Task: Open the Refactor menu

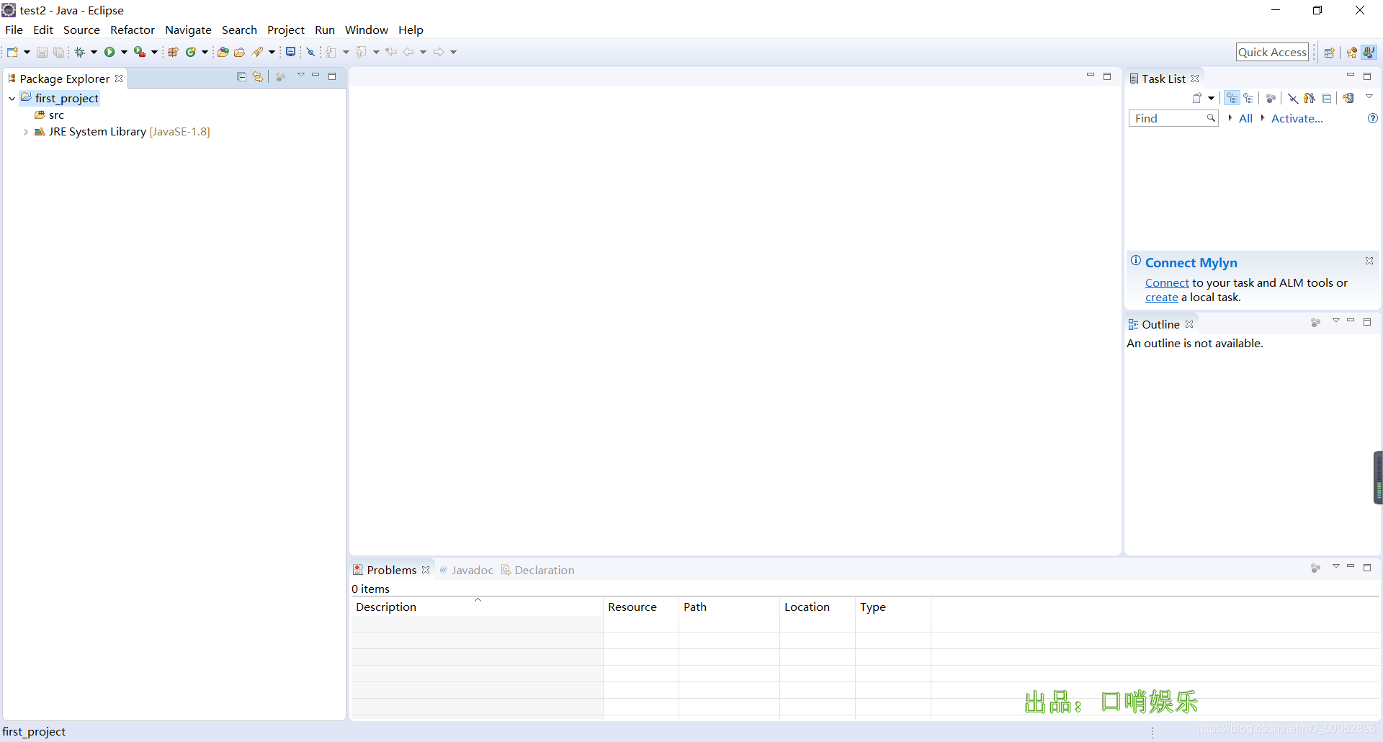Action: click(x=133, y=30)
